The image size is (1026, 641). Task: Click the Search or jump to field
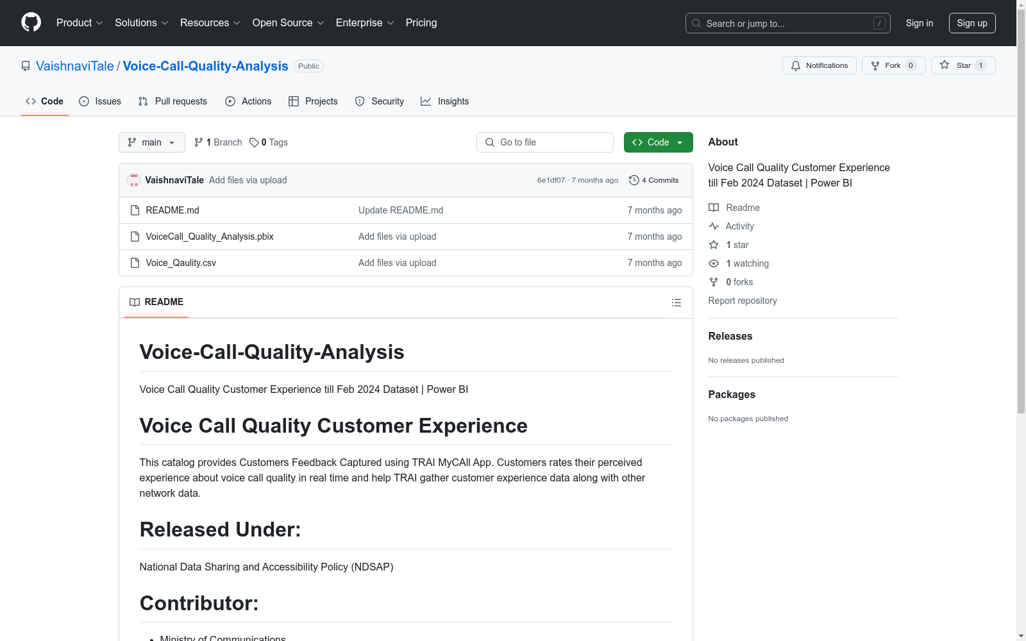pyautogui.click(x=788, y=23)
